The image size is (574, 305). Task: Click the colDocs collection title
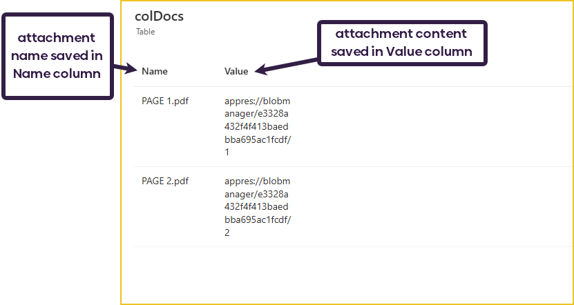tap(160, 16)
